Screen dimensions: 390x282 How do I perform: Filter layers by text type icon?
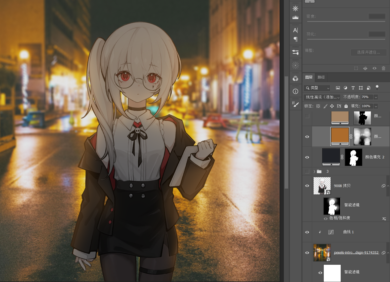coord(353,88)
